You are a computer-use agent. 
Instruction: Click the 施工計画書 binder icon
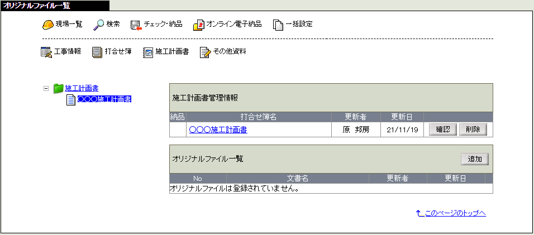tap(148, 52)
